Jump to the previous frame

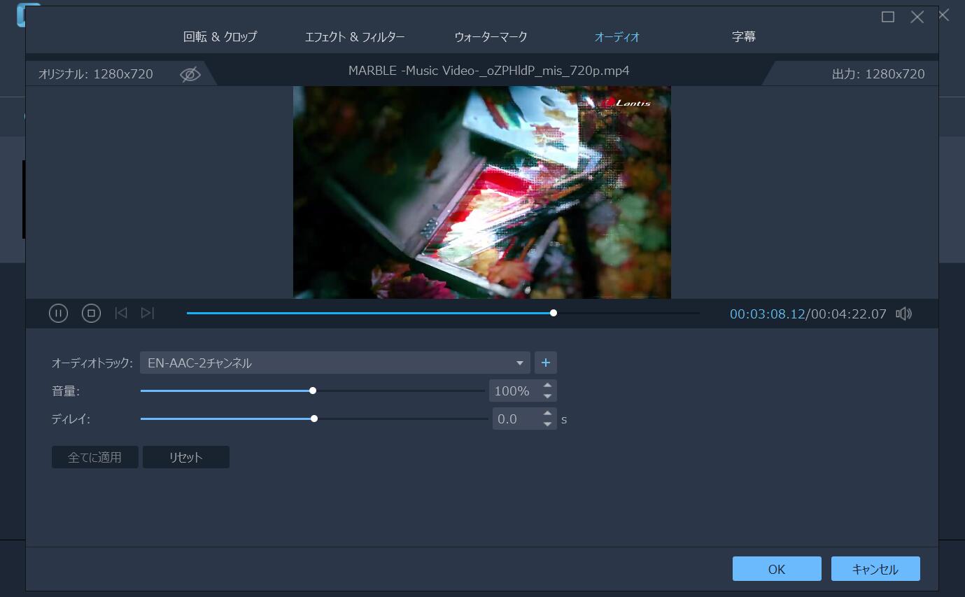point(121,314)
